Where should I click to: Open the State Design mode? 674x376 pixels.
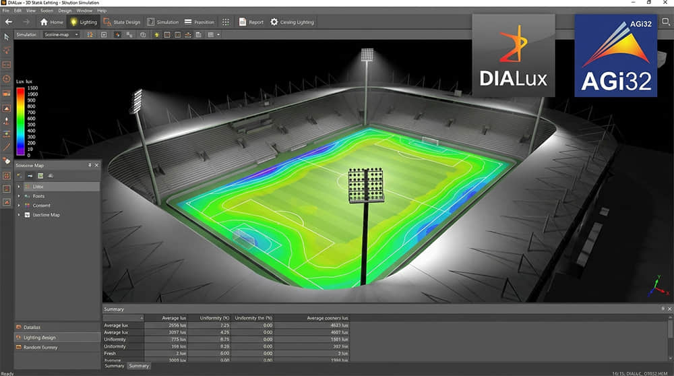click(x=122, y=22)
